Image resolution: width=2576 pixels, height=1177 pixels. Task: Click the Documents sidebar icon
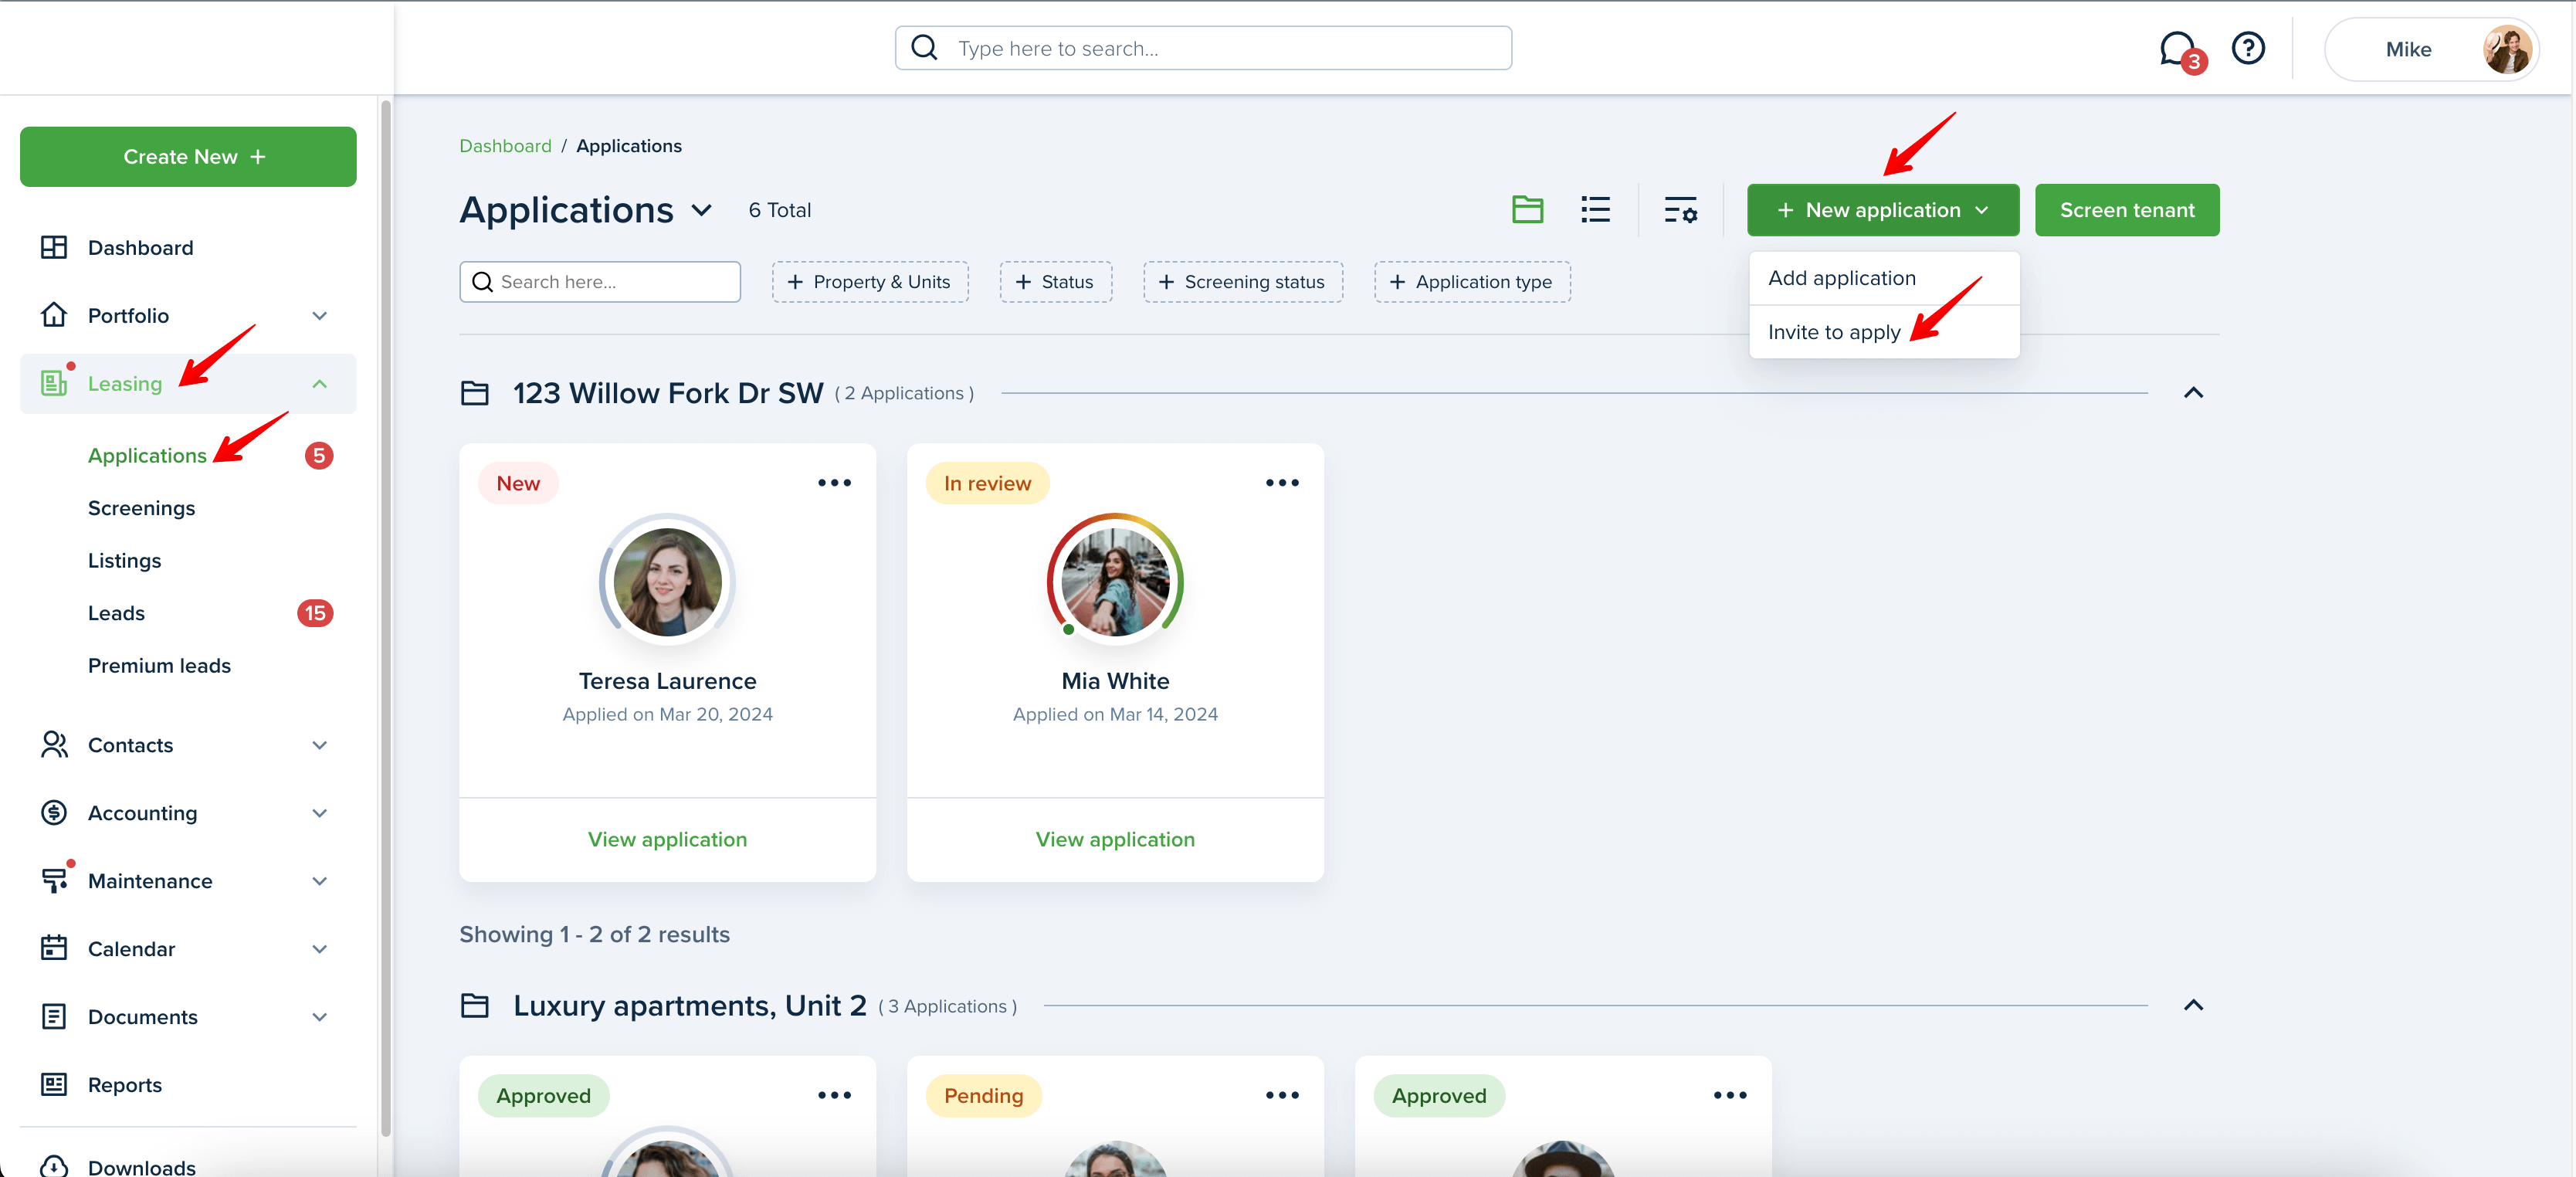point(54,1016)
